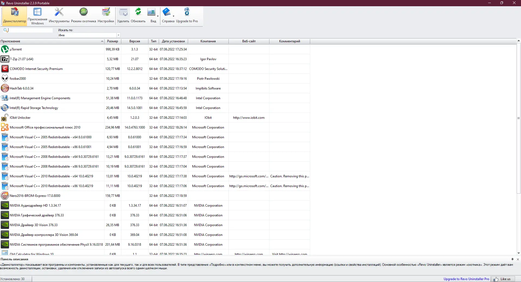Click the HashTab application icon
521x282 pixels.
[x=5, y=88]
